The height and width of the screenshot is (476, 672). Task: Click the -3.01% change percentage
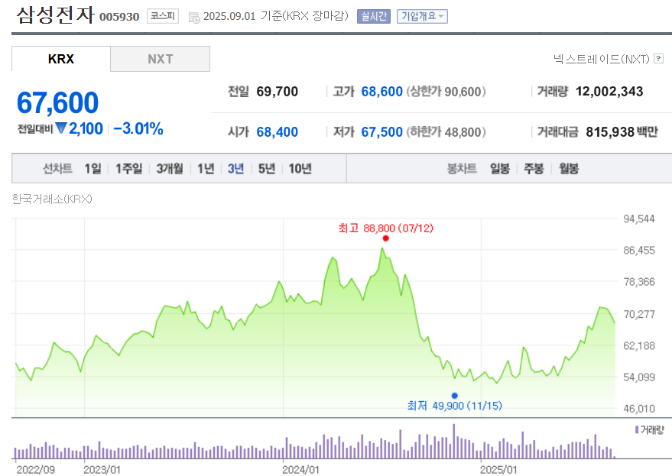(x=138, y=128)
